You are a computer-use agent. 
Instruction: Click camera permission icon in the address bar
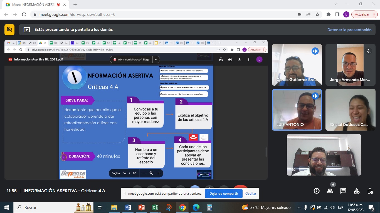pyautogui.click(x=300, y=14)
